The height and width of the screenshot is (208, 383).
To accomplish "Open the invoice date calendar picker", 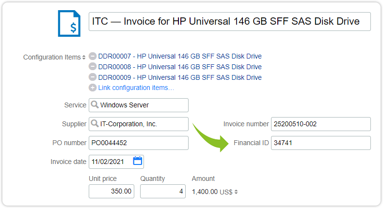I will [138, 161].
